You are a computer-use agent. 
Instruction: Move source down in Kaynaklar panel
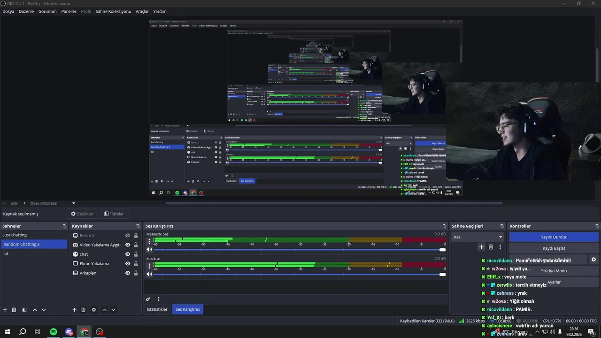coord(113,310)
